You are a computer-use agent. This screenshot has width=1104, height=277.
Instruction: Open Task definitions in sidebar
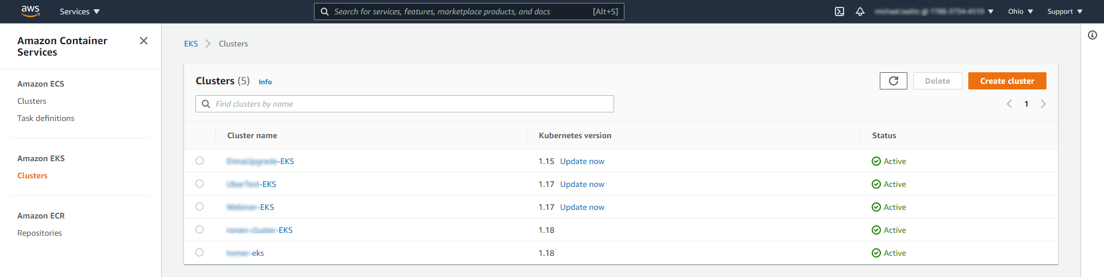(46, 118)
